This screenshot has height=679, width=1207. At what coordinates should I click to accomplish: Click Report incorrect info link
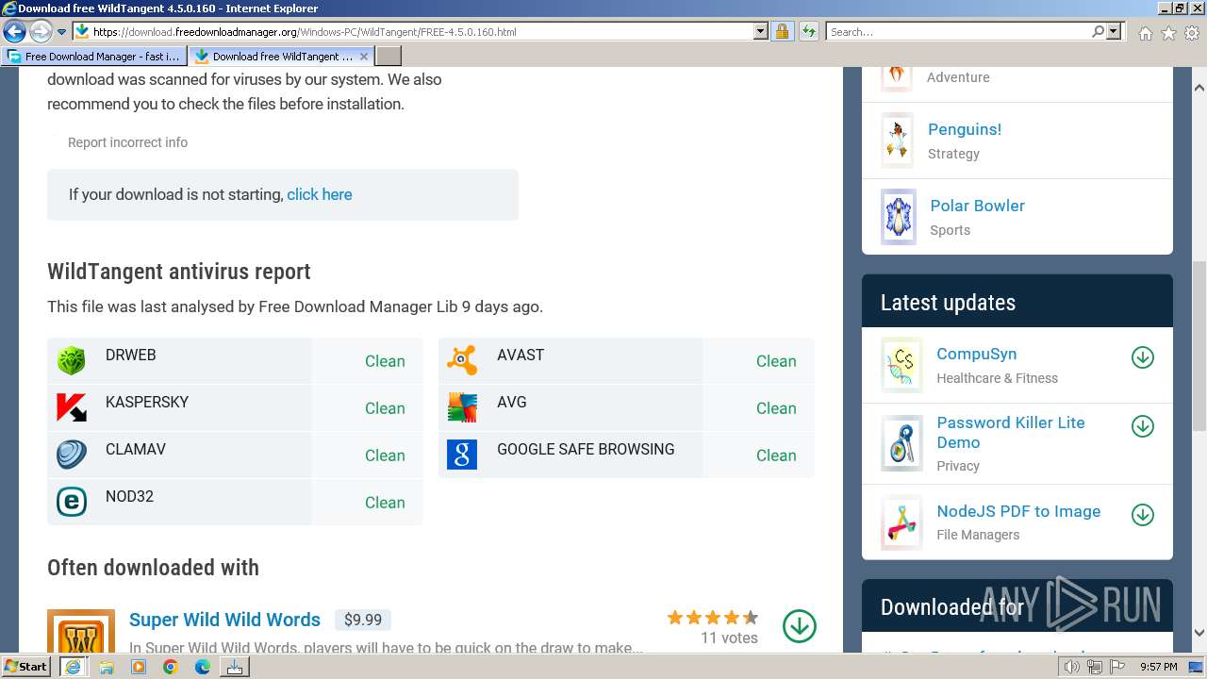pyautogui.click(x=127, y=142)
